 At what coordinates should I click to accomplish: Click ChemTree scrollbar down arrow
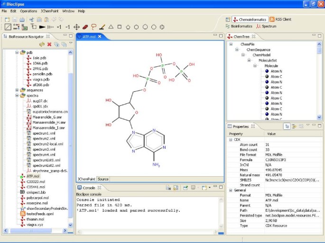319,117
